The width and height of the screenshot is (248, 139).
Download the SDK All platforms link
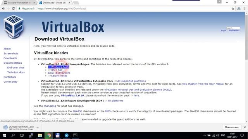click(x=114, y=101)
